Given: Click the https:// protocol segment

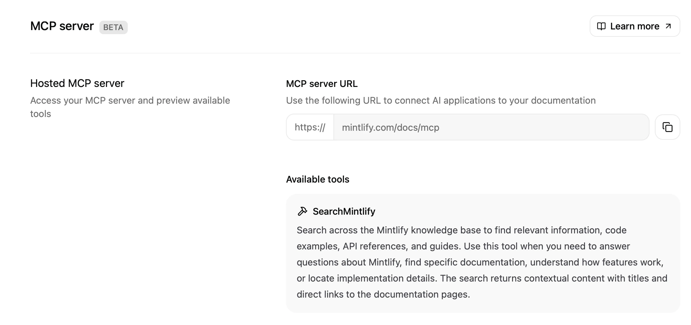Looking at the screenshot, I should click(310, 127).
